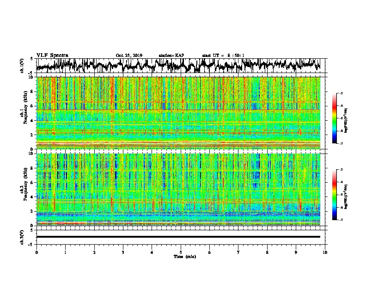Select the "Time (min)" axis title
The image size is (366, 283).
[x=185, y=257]
